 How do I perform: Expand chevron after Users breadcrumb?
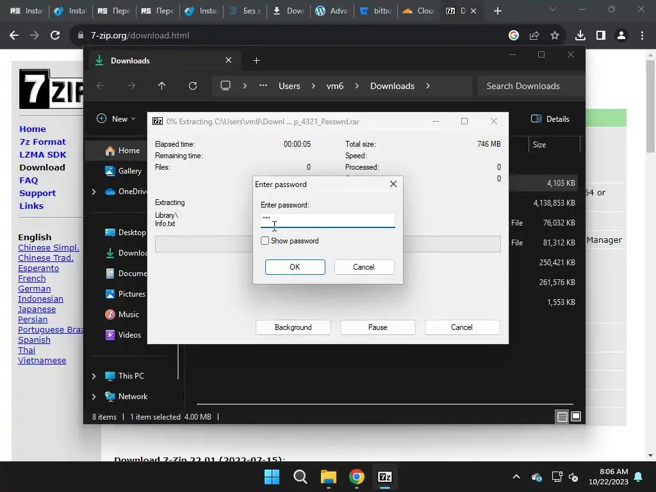[313, 86]
